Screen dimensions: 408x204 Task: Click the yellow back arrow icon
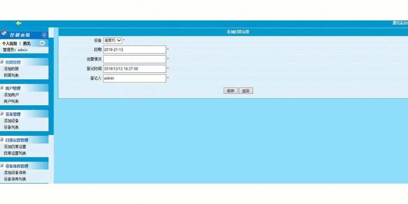pos(18,23)
